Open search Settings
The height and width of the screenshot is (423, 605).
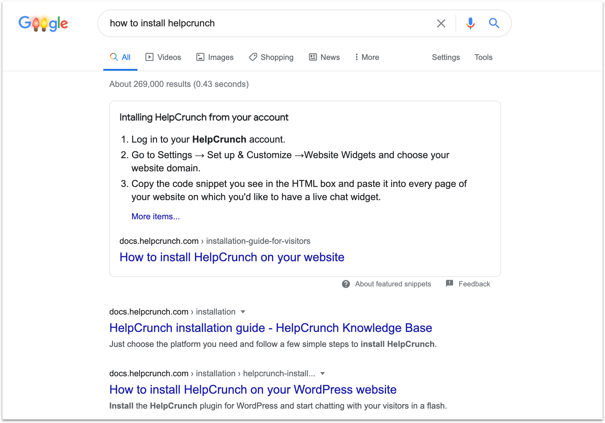tap(446, 57)
